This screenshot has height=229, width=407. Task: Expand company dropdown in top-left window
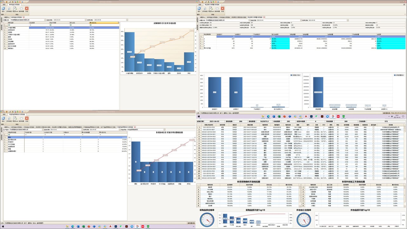45,20
